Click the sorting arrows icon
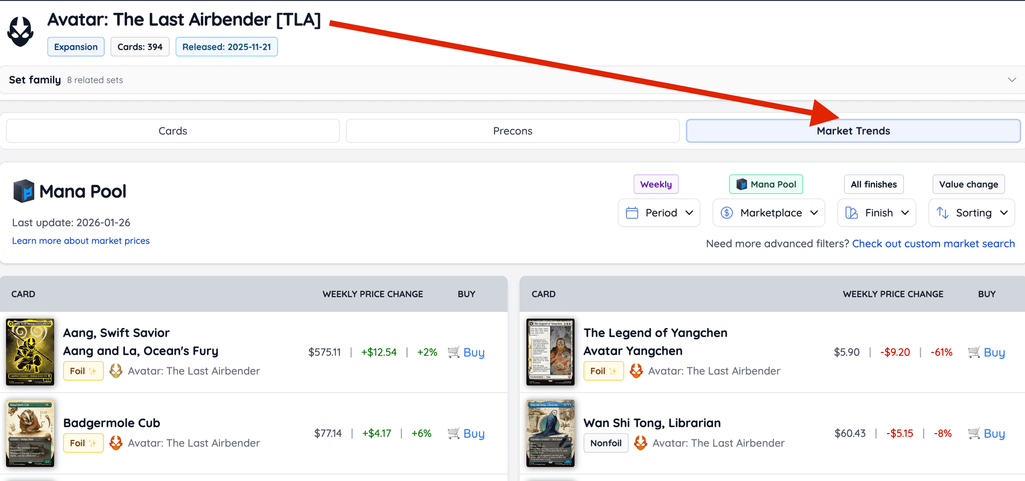 coord(943,212)
